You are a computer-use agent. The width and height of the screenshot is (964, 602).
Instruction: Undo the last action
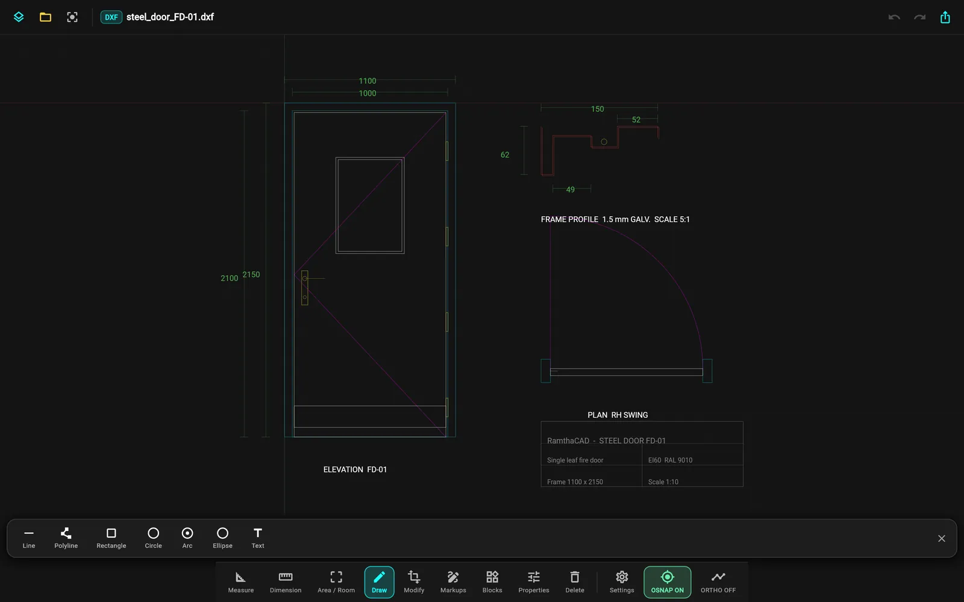pos(894,17)
